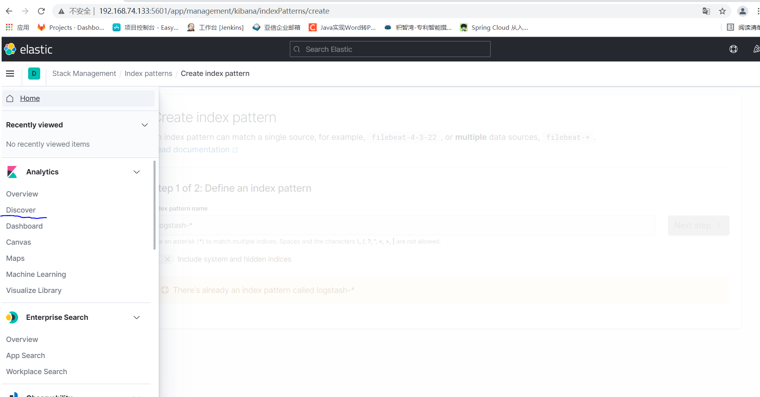Toggle the hamburger navigation menu
Image resolution: width=760 pixels, height=397 pixels.
click(x=10, y=74)
